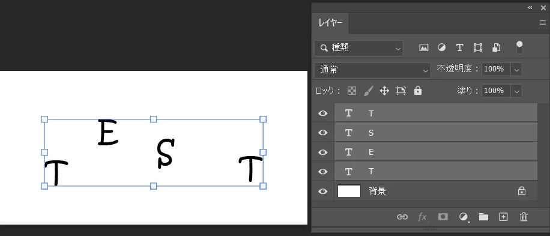Image resolution: width=550 pixels, height=236 pixels.
Task: Filter layers by shape layer icon
Action: click(478, 47)
